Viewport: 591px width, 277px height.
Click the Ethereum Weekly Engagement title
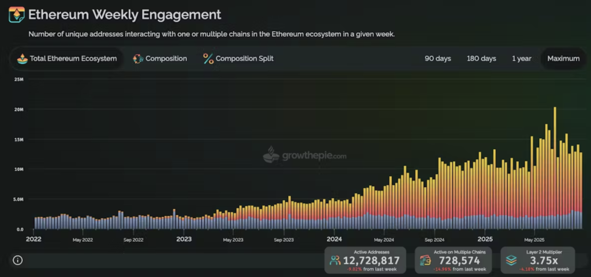(125, 14)
